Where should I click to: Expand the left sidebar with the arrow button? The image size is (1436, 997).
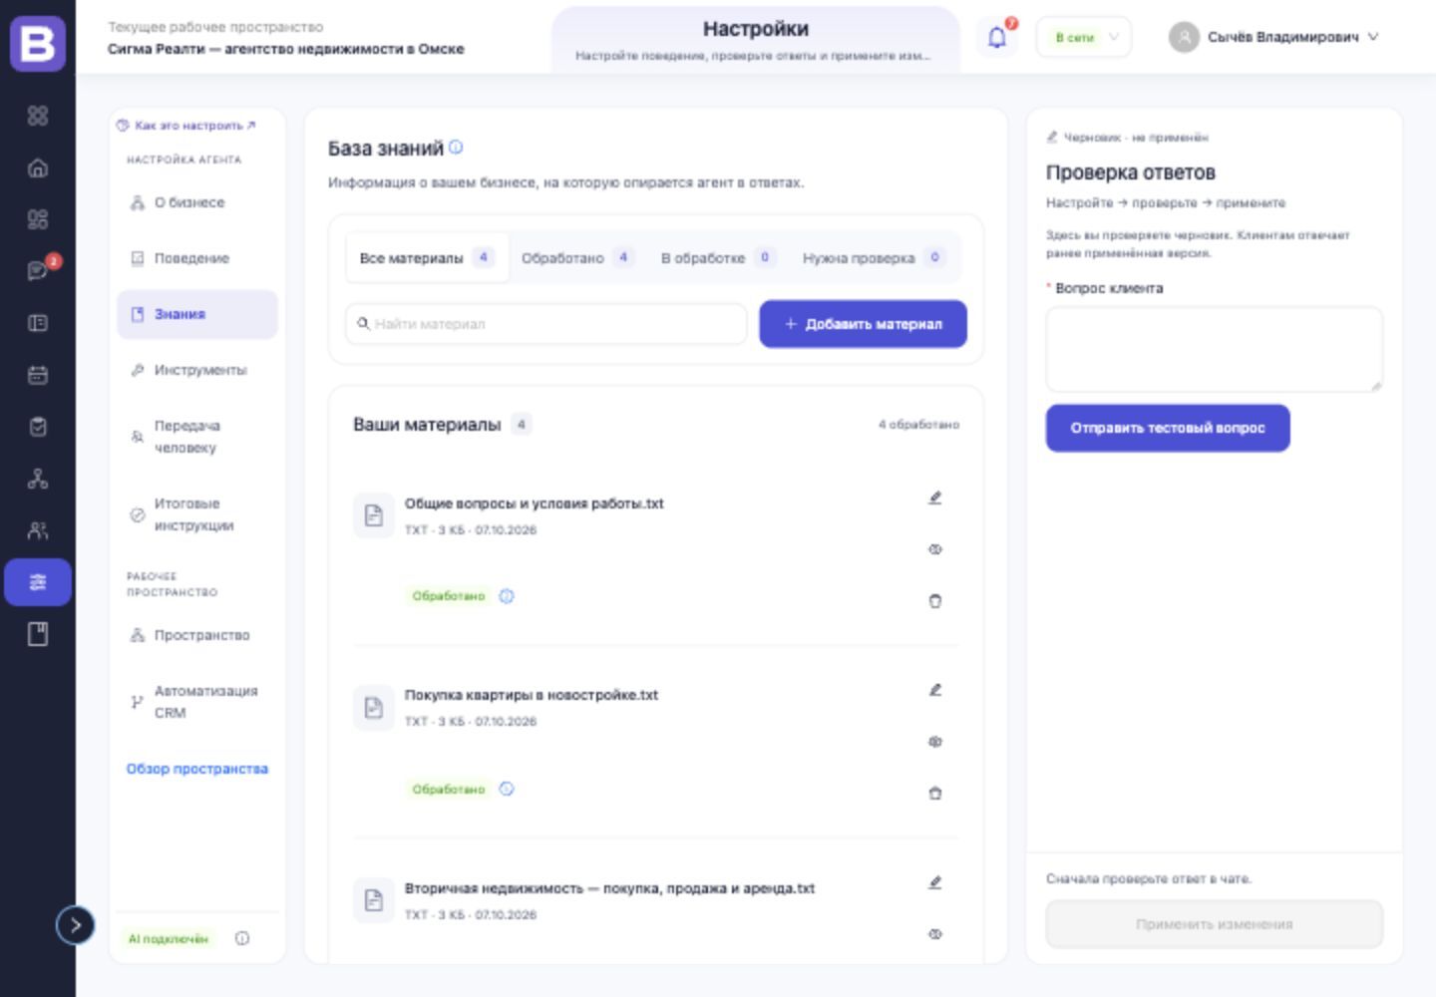tap(75, 925)
